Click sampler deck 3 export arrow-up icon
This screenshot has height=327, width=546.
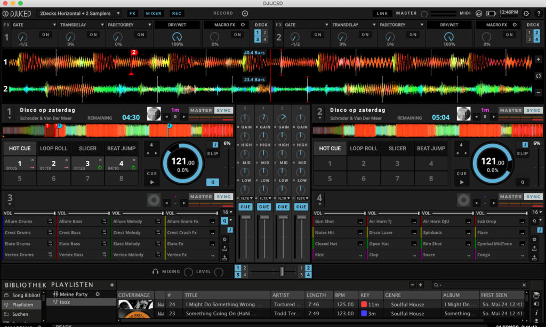(x=224, y=248)
